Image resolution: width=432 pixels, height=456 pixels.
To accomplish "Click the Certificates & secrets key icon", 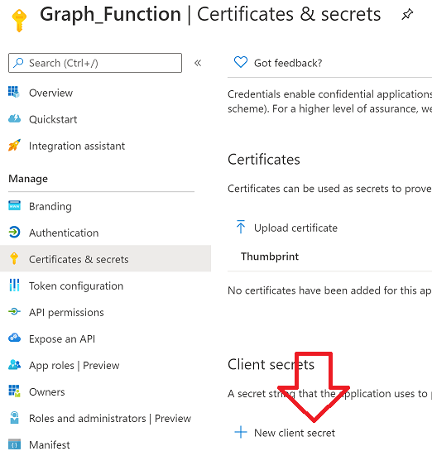I will 14,258.
